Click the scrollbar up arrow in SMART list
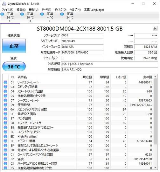The height and width of the screenshot is (172, 160). pyautogui.click(x=155, y=77)
